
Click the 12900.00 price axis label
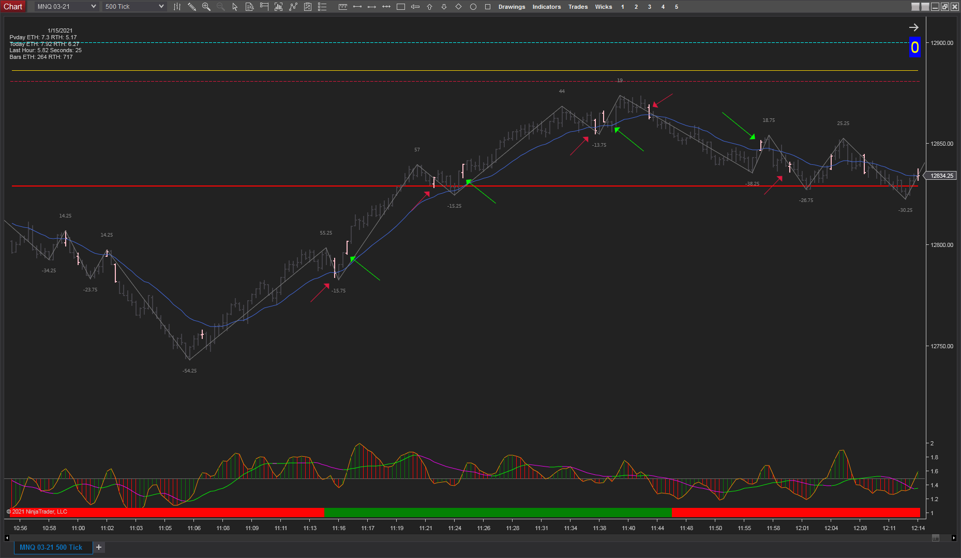click(x=942, y=43)
